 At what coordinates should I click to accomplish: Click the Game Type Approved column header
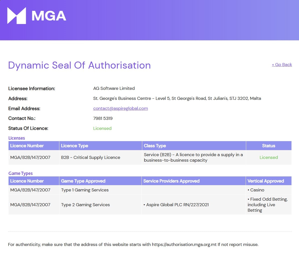point(83,181)
